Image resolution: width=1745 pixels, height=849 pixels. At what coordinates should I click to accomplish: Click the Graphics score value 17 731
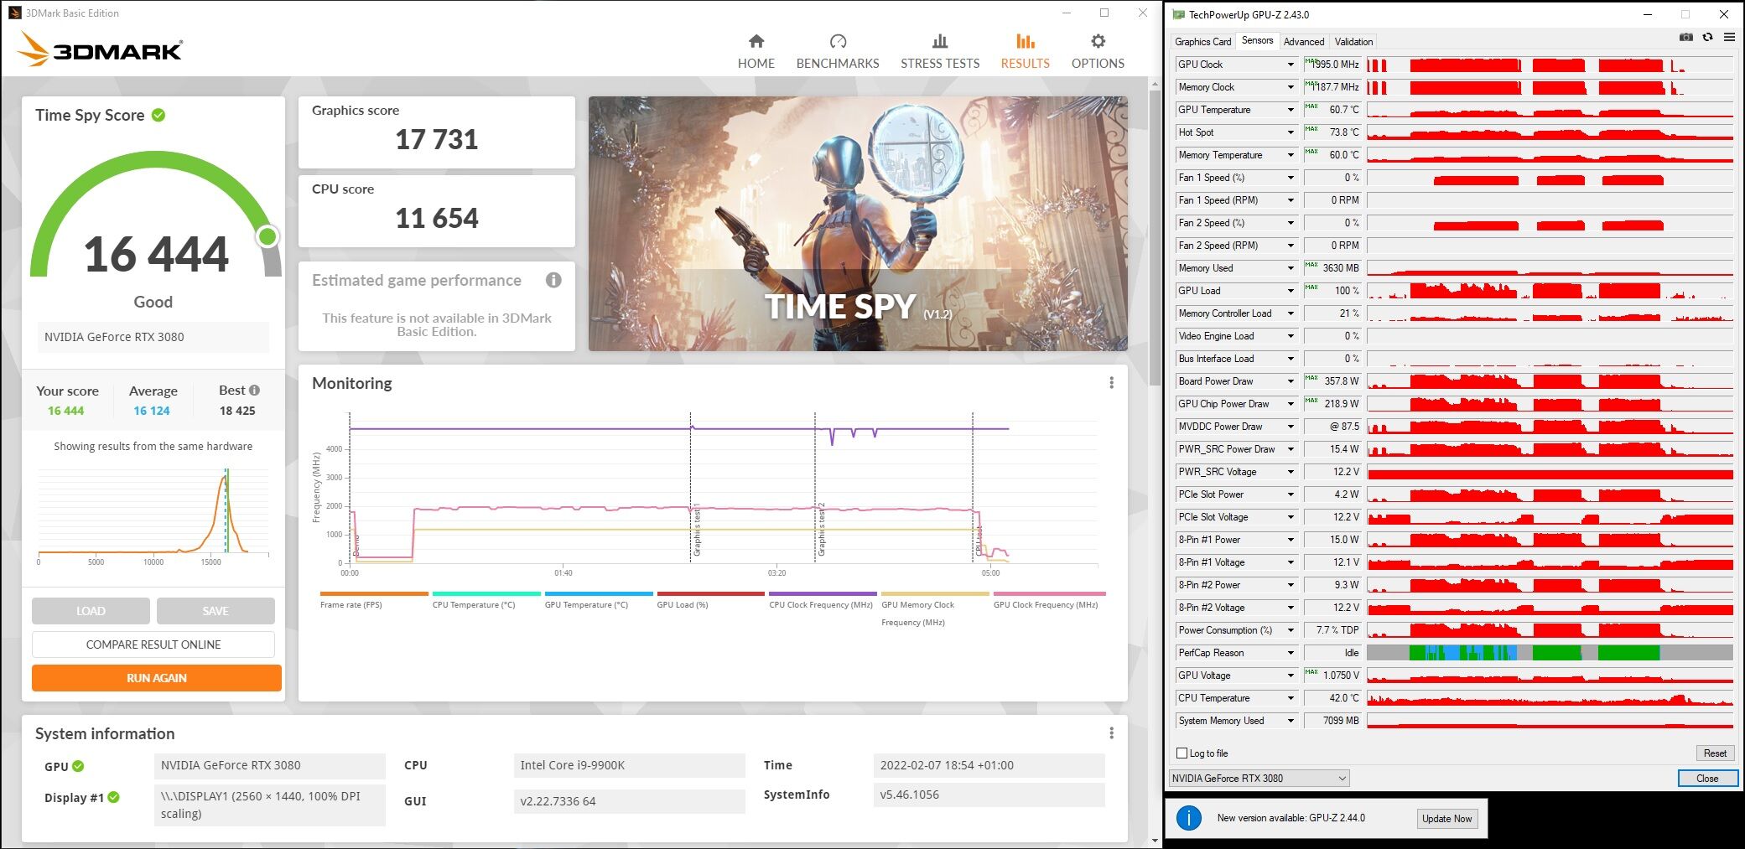pos(437,139)
